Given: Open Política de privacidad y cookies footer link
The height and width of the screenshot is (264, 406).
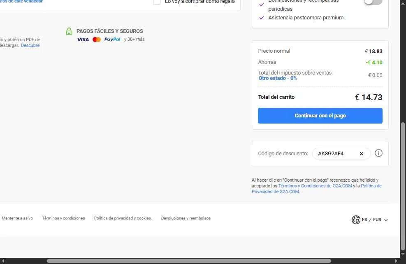Looking at the screenshot, I should coord(123,218).
